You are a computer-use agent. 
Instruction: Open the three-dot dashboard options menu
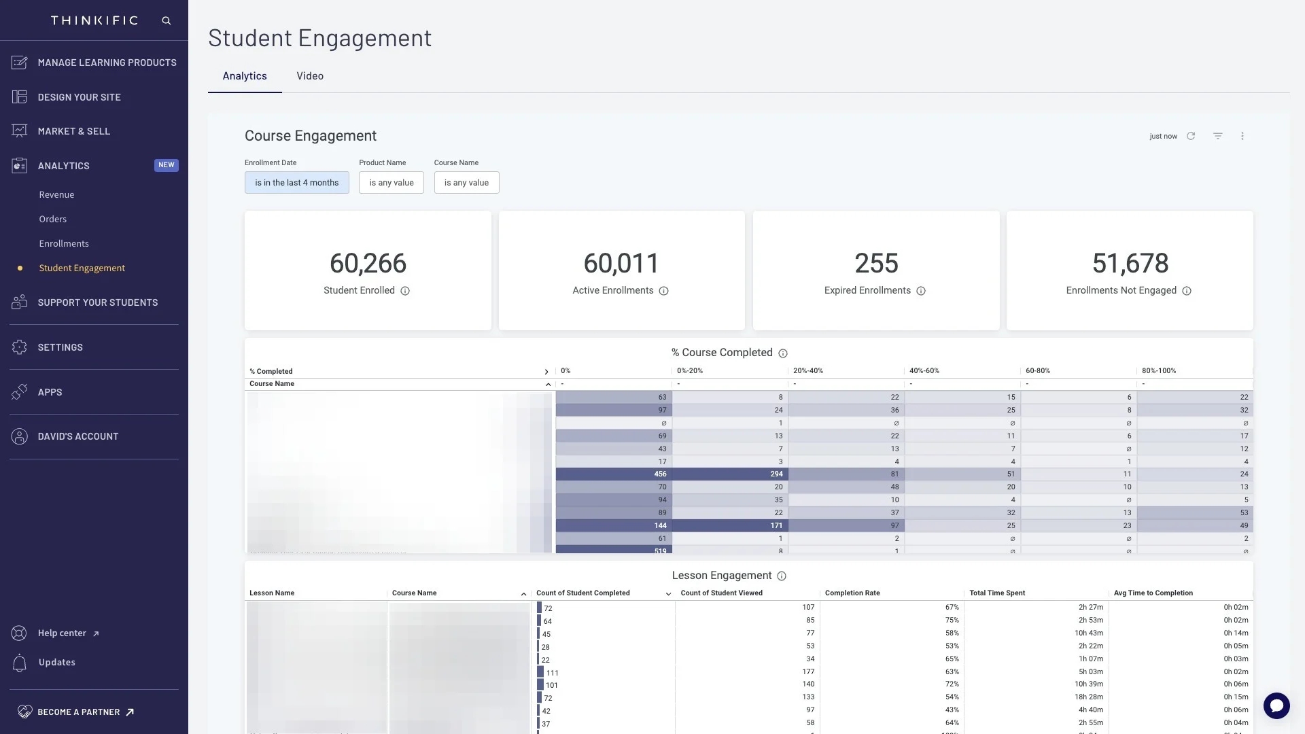(x=1242, y=136)
